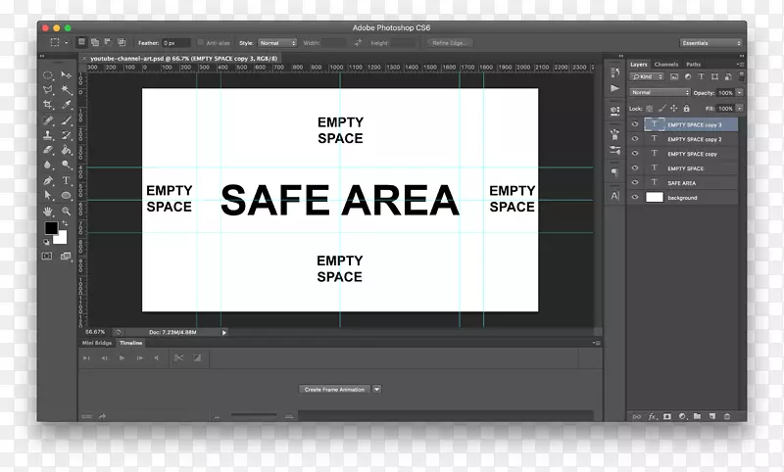Image resolution: width=784 pixels, height=472 pixels.
Task: Click the Create Frame Animation button
Action: [334, 389]
